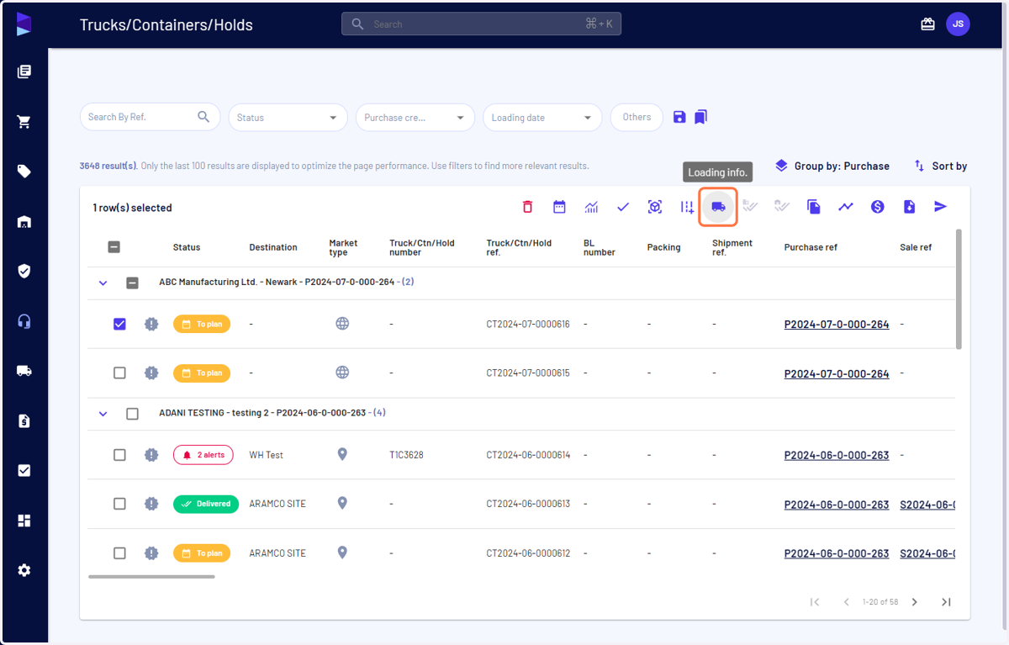Open saved filters bookmark icon
Screen dimensions: 1009x645
click(700, 117)
